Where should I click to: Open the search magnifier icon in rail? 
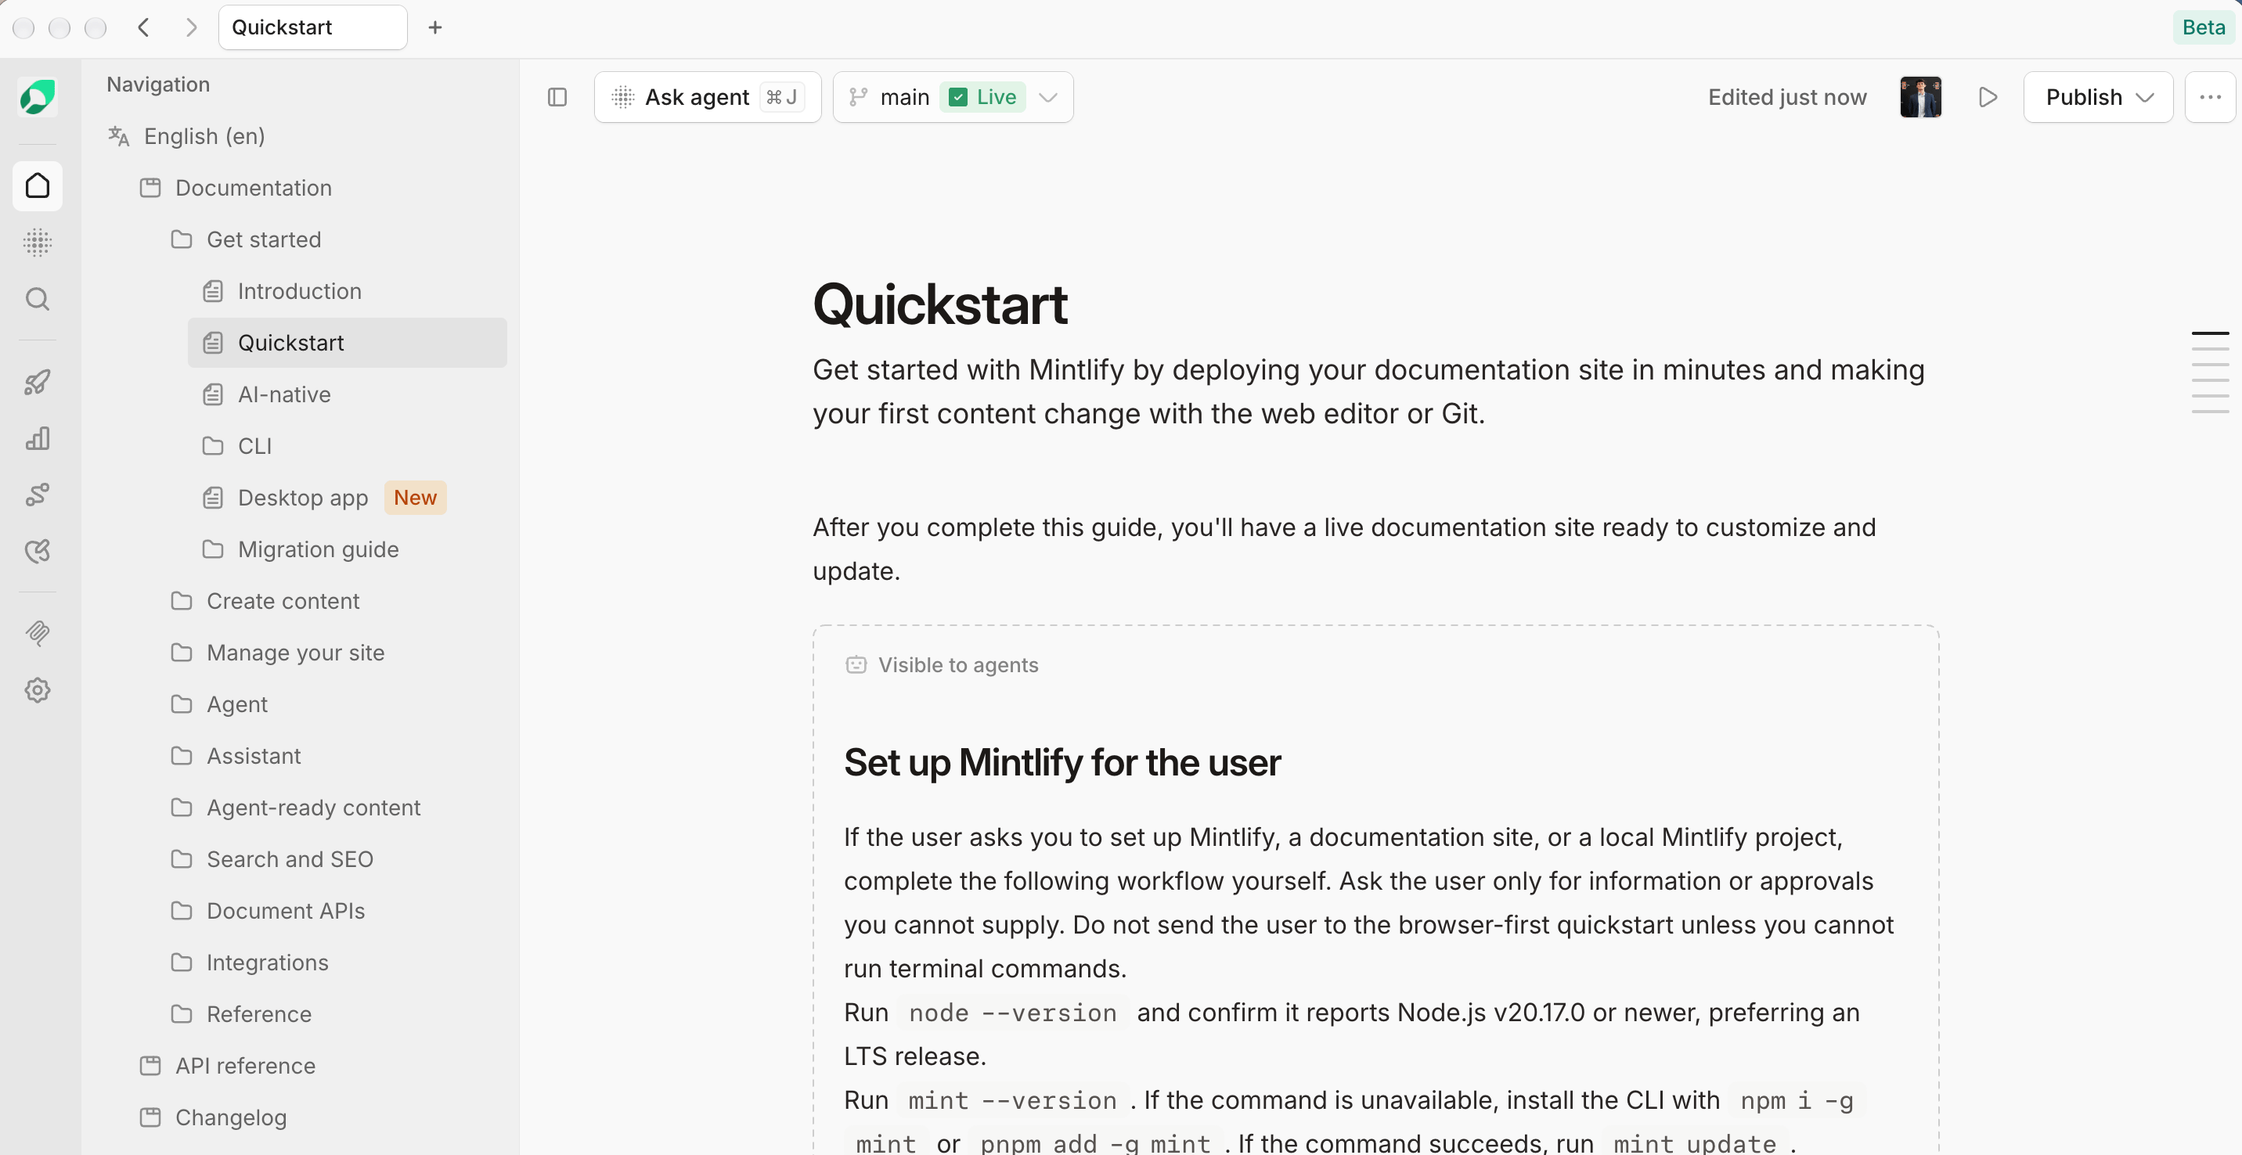tap(38, 299)
